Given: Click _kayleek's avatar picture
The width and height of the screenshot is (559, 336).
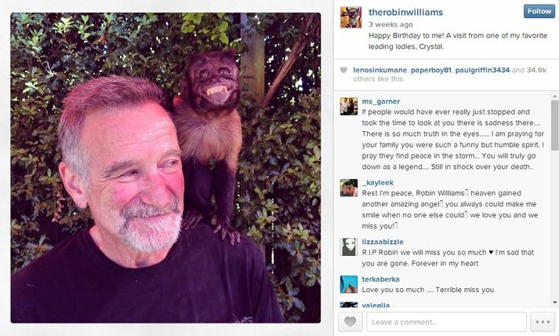Looking at the screenshot, I should coord(349,188).
